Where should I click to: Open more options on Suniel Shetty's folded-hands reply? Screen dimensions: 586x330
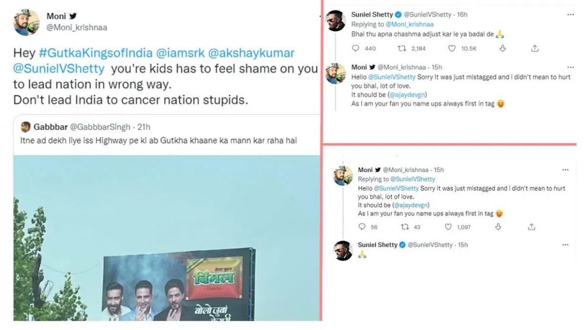pos(565,244)
